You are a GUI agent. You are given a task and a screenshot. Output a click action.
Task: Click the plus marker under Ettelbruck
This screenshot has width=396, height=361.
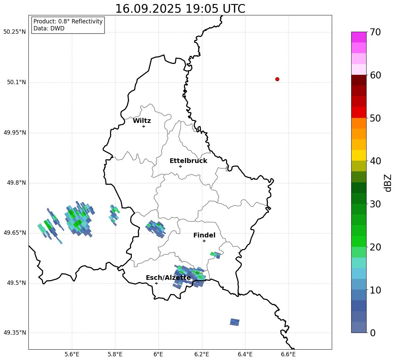tap(180, 166)
